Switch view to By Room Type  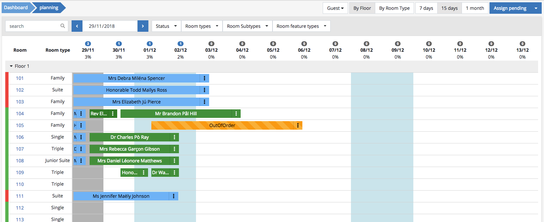tap(394, 8)
